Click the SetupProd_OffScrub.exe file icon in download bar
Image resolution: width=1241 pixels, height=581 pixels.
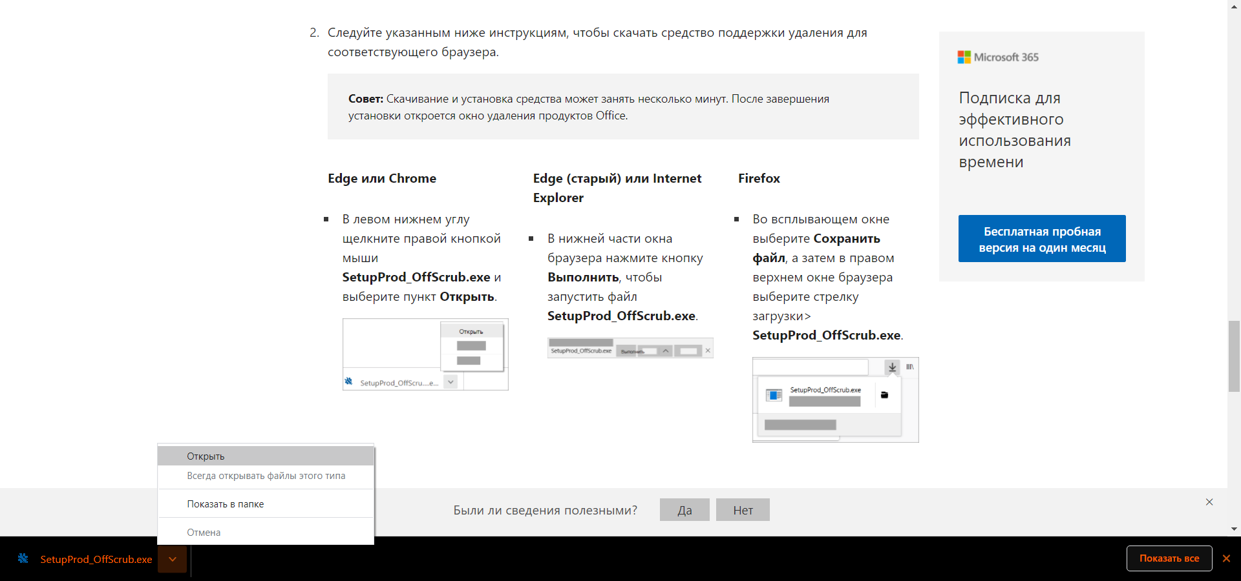click(x=23, y=558)
